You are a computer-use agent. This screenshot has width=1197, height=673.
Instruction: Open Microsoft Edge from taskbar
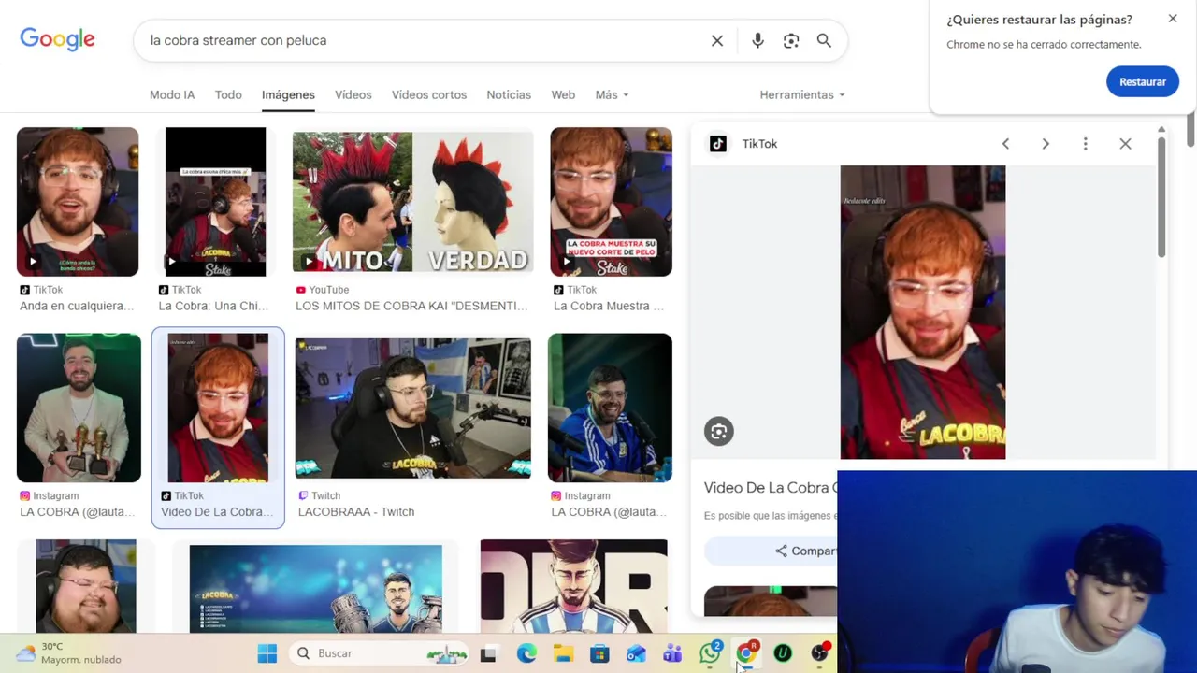pyautogui.click(x=526, y=653)
